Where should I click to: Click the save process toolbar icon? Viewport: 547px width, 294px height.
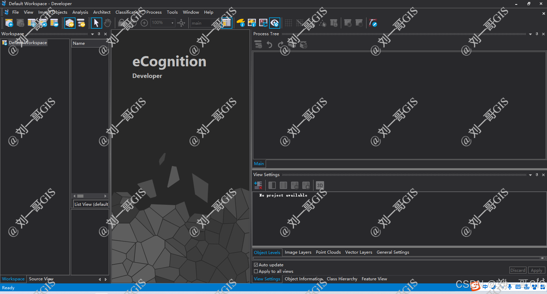pyautogui.click(x=334, y=23)
